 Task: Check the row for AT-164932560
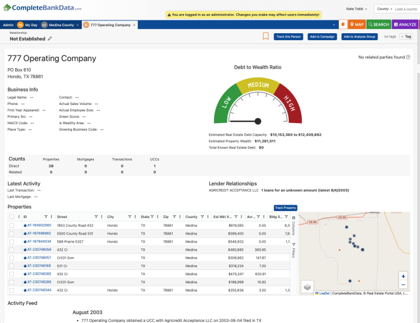point(12,225)
